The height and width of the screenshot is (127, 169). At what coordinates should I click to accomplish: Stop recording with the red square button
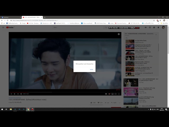tap(138, 28)
